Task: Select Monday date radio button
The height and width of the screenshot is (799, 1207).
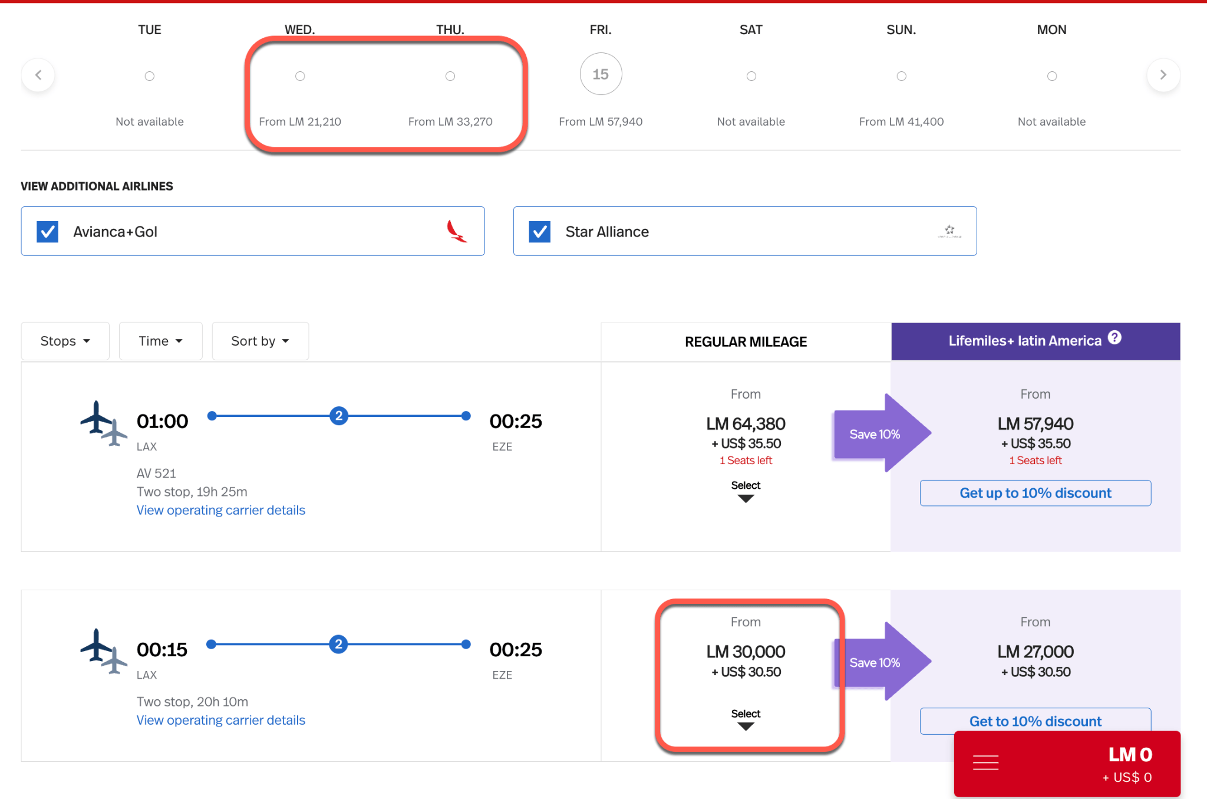Action: (x=1052, y=76)
